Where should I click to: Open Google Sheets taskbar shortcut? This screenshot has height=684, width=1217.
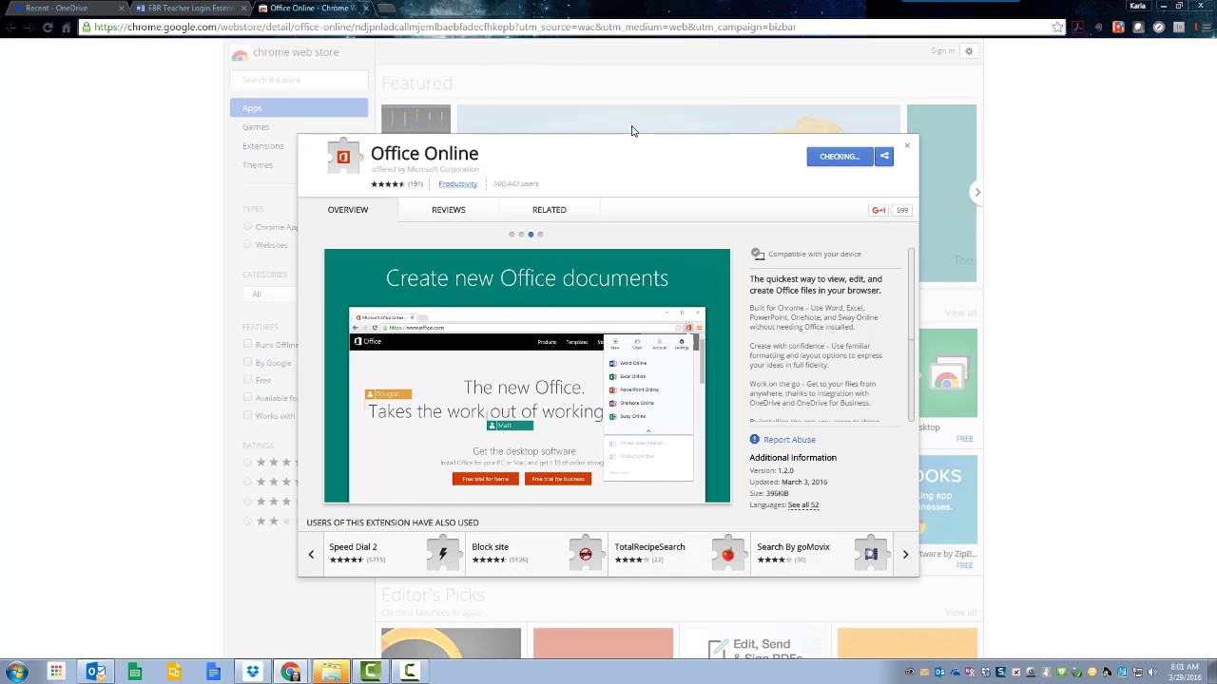pyautogui.click(x=135, y=672)
